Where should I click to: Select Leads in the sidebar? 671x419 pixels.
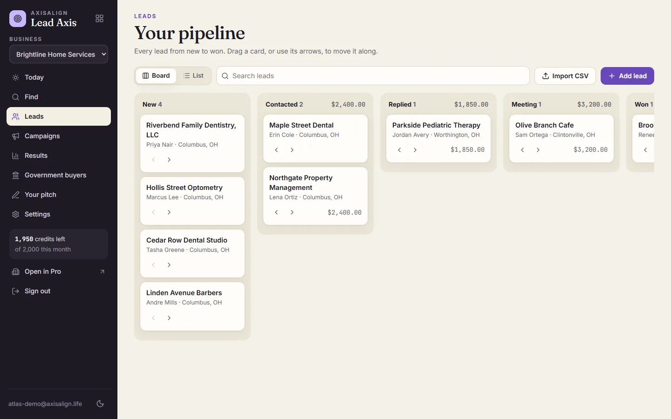(x=59, y=116)
